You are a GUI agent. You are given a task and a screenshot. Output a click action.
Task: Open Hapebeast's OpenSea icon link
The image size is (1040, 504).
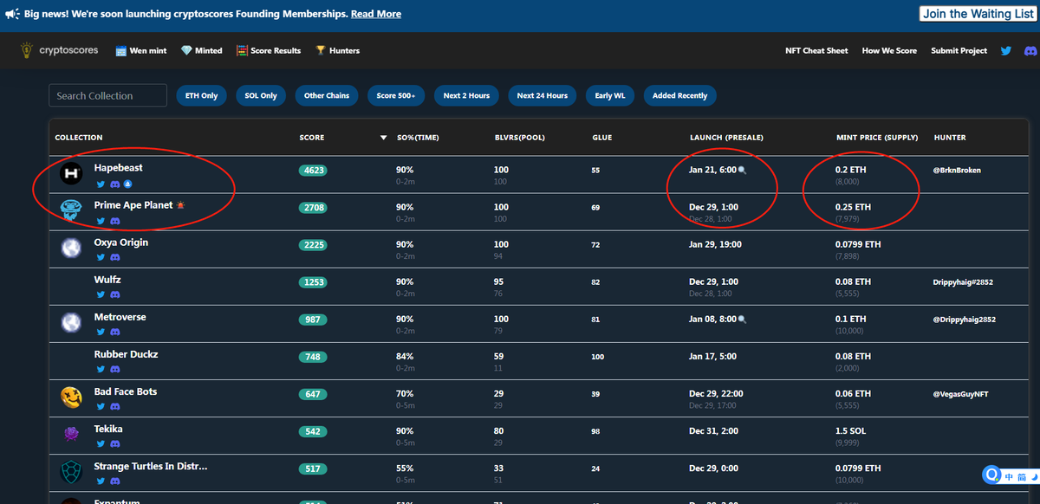(128, 184)
